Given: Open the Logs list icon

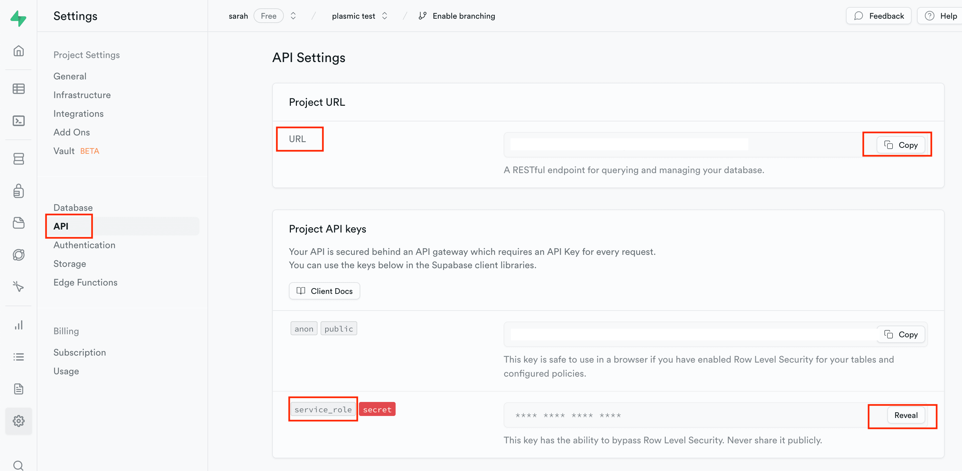Looking at the screenshot, I should pos(18,357).
